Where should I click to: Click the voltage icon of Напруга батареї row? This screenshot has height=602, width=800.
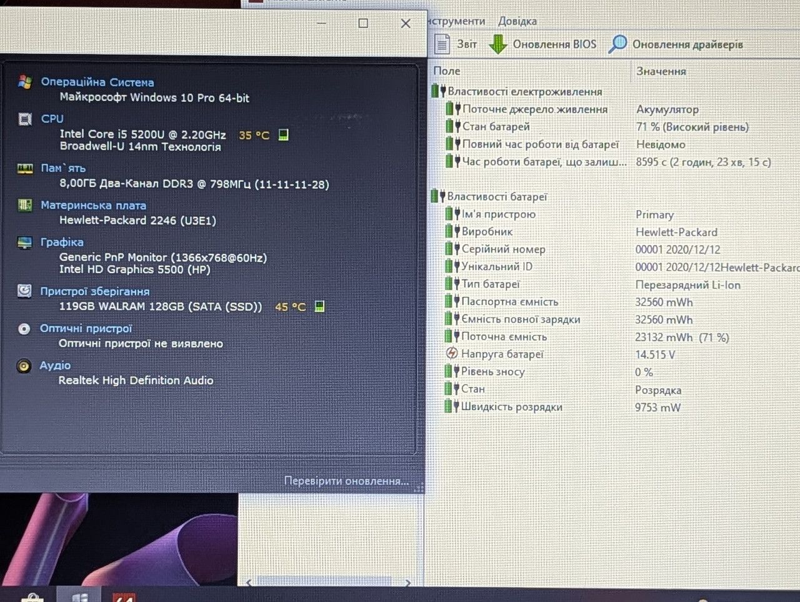[x=452, y=354]
